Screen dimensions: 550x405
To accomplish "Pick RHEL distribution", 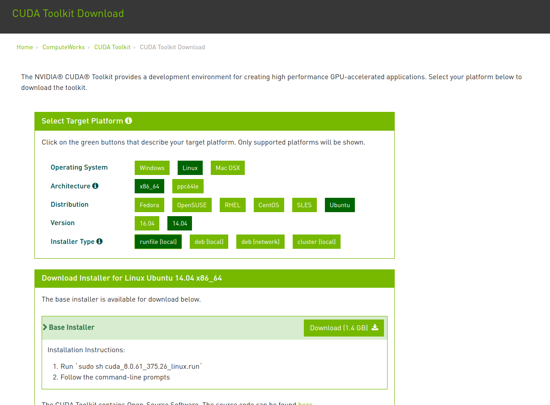I will point(233,205).
